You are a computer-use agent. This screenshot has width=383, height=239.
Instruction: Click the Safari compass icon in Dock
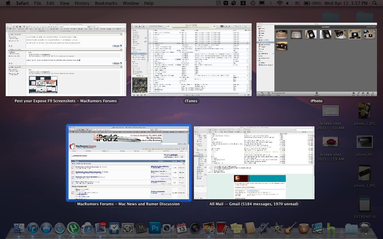[60, 228]
